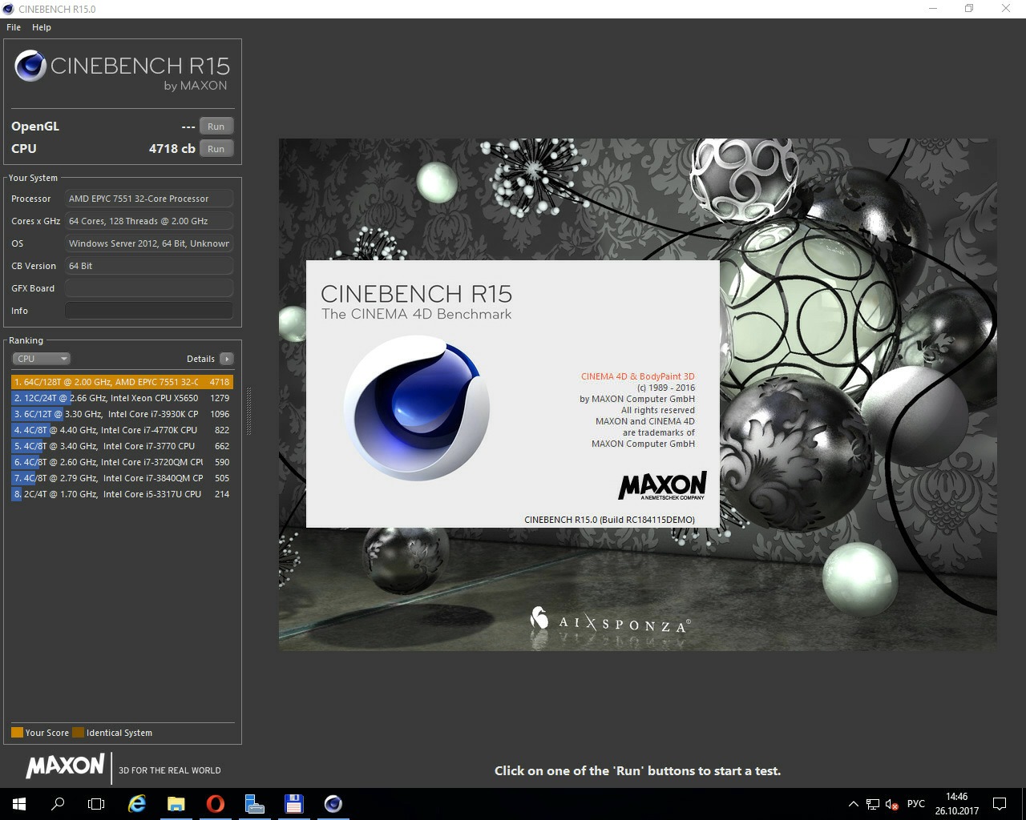Open Windows taskbar search
The image size is (1026, 820).
click(x=58, y=804)
